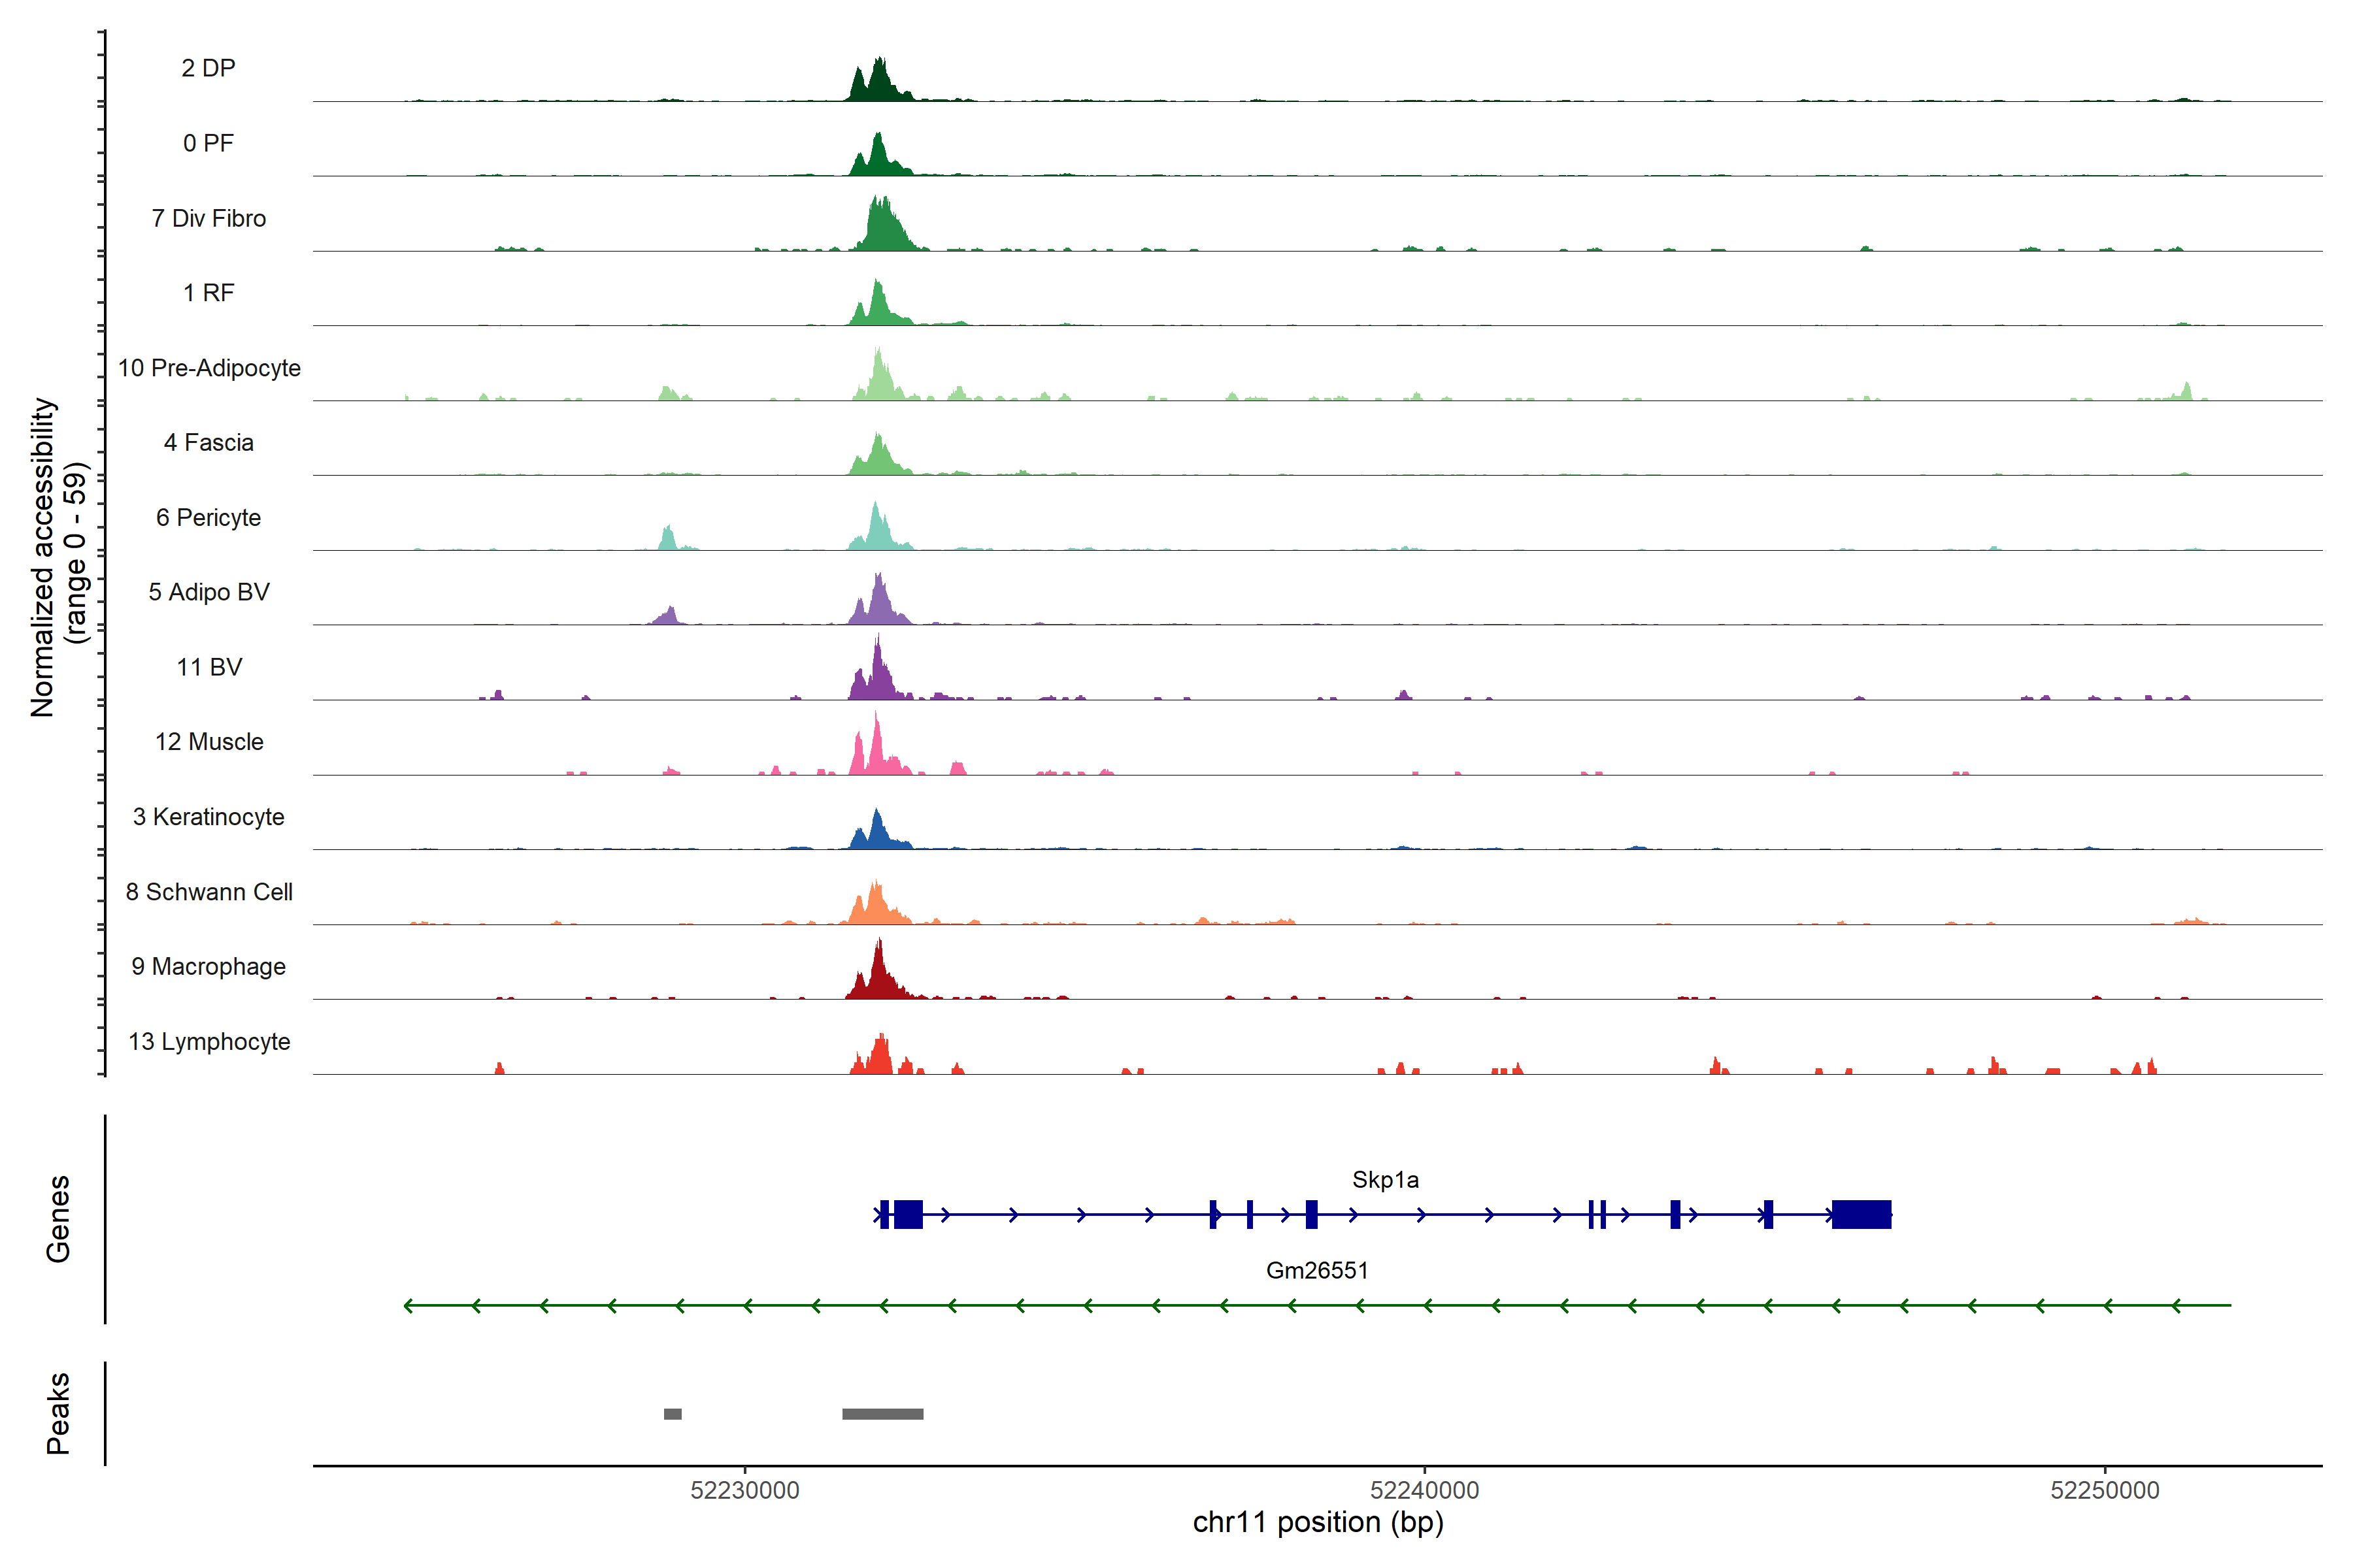
Task: Click the 10 Pre-Adipocyte track label
Action: pyautogui.click(x=209, y=368)
